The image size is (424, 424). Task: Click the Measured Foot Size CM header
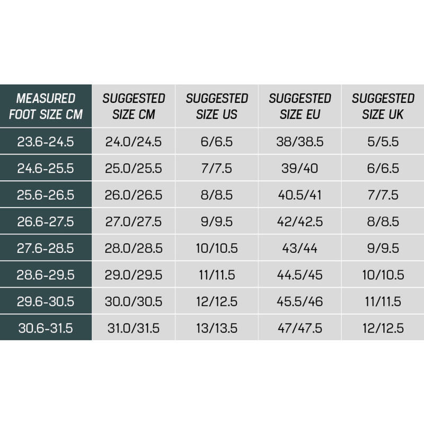[46, 106]
